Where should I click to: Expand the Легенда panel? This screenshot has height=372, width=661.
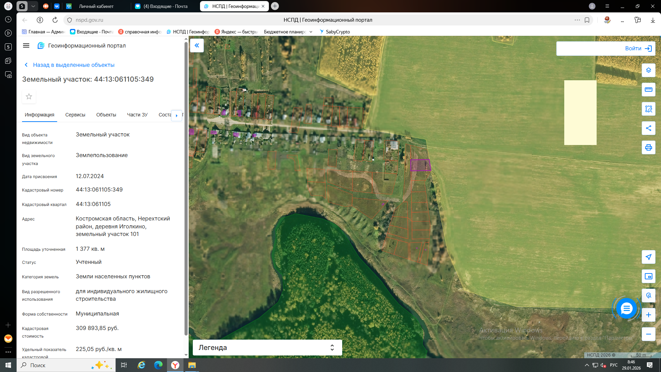click(267, 348)
